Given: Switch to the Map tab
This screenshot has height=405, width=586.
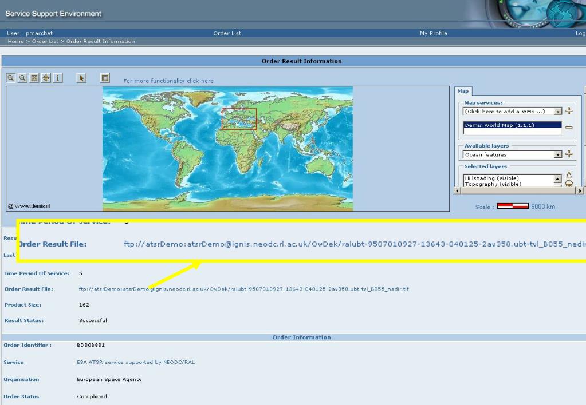Looking at the screenshot, I should (x=463, y=91).
